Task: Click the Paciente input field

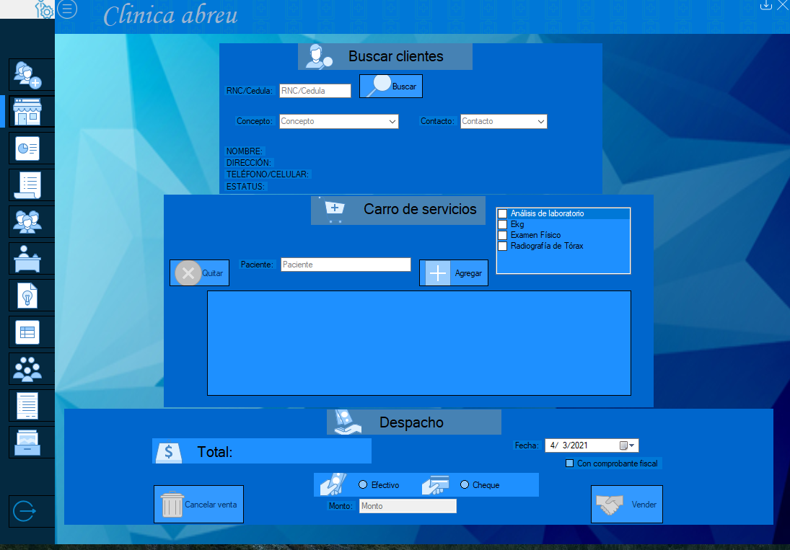Action: point(345,265)
